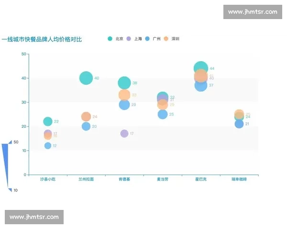Click the purple 上海 legend circle
Viewport: 287px width, 229px height.
[129, 39]
